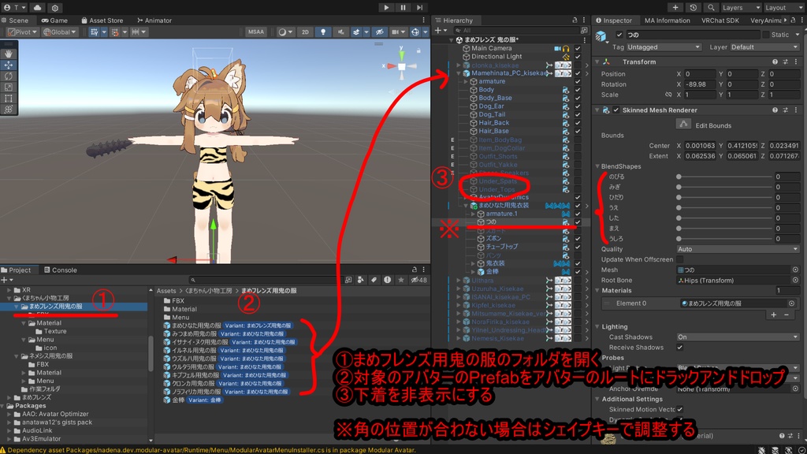Collapse the BlendShapes section

[x=597, y=166]
